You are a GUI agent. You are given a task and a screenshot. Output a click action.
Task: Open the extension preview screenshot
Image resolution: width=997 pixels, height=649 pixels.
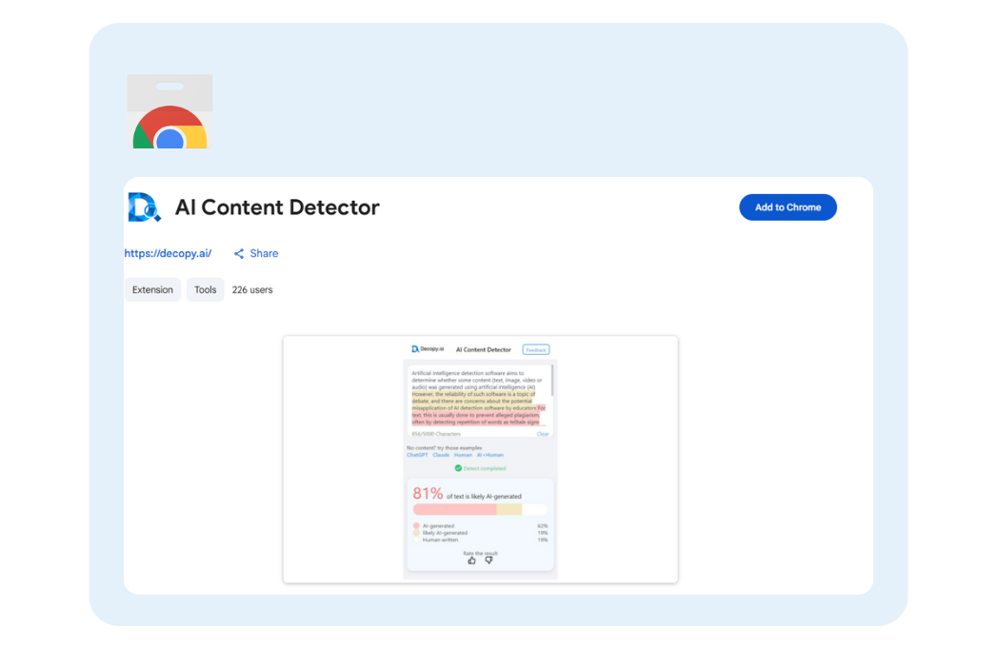click(x=481, y=459)
